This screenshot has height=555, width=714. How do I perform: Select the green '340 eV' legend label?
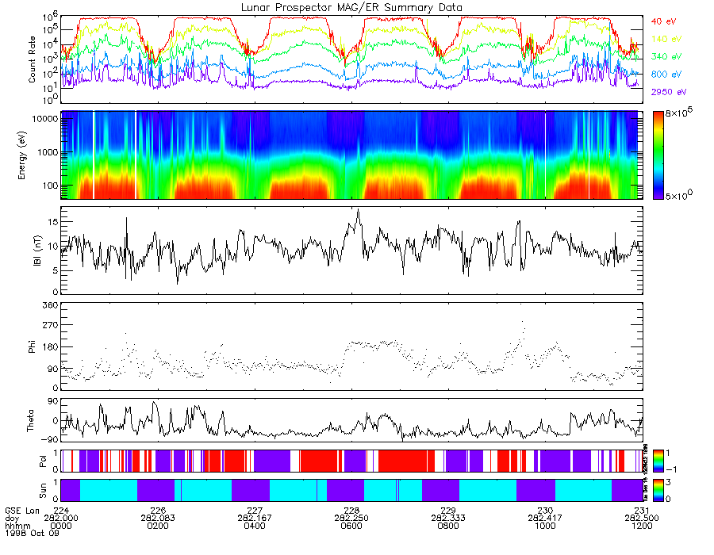coord(666,56)
